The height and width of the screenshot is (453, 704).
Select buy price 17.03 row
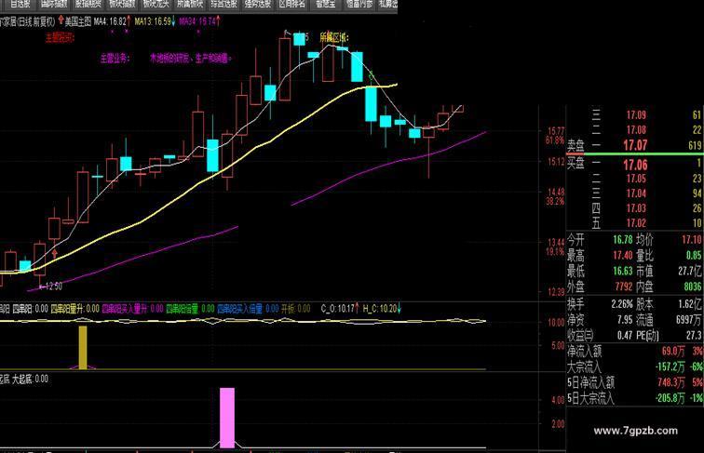(x=635, y=208)
